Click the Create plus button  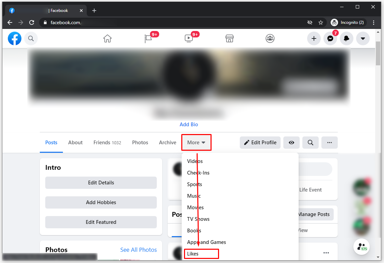[x=314, y=38]
